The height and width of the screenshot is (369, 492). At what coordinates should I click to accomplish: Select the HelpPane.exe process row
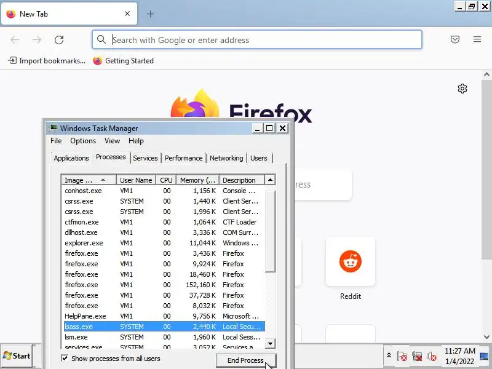[x=164, y=316]
